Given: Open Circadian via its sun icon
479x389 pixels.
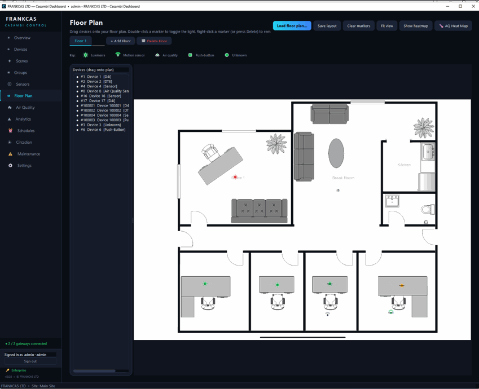Looking at the screenshot, I should pos(10,142).
